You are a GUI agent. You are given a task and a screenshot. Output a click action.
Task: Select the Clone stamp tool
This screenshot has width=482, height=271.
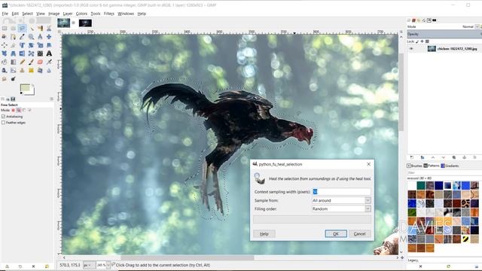[x=22, y=70]
